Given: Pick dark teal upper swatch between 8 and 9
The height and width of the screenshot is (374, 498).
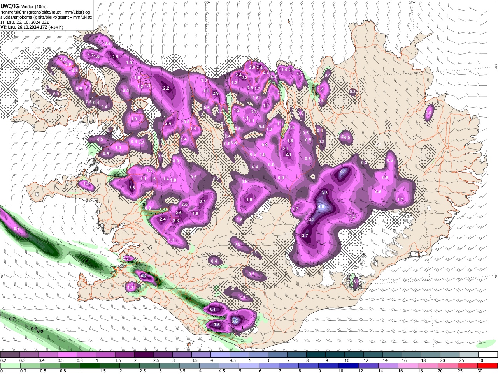Looking at the screenshot, I should click(316, 355).
